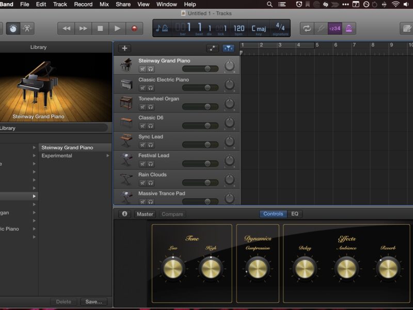Image resolution: width=413 pixels, height=310 pixels.
Task: Open the key signature C maj selector
Action: (x=258, y=28)
